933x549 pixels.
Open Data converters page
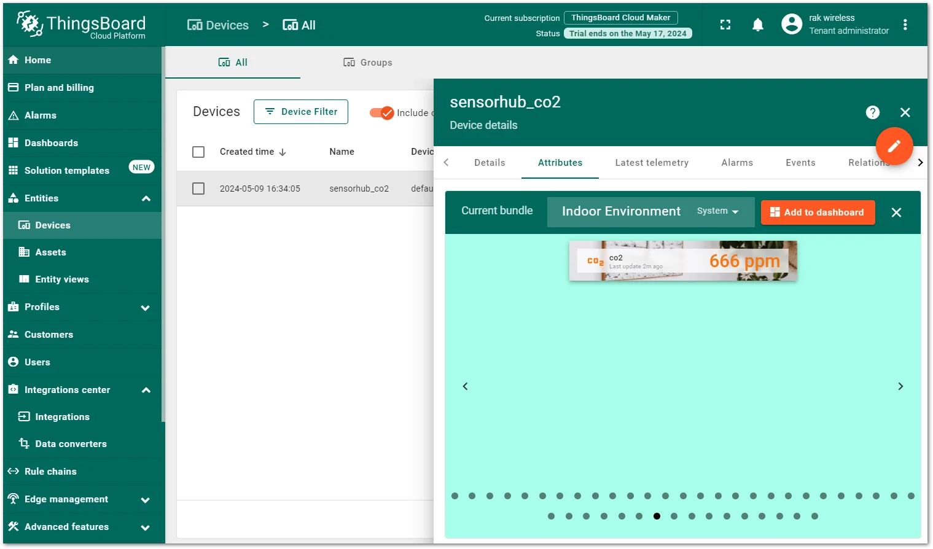click(x=82, y=444)
